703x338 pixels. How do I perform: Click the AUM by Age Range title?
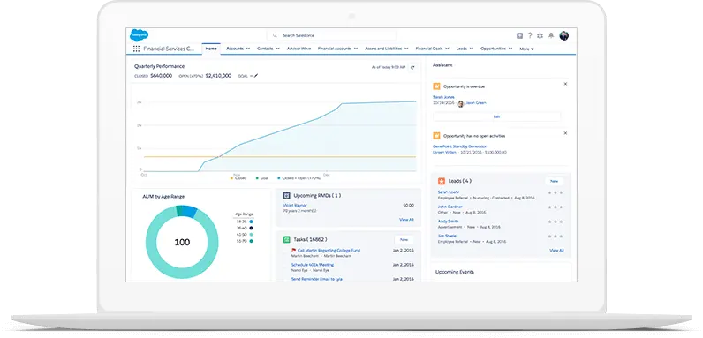163,196
